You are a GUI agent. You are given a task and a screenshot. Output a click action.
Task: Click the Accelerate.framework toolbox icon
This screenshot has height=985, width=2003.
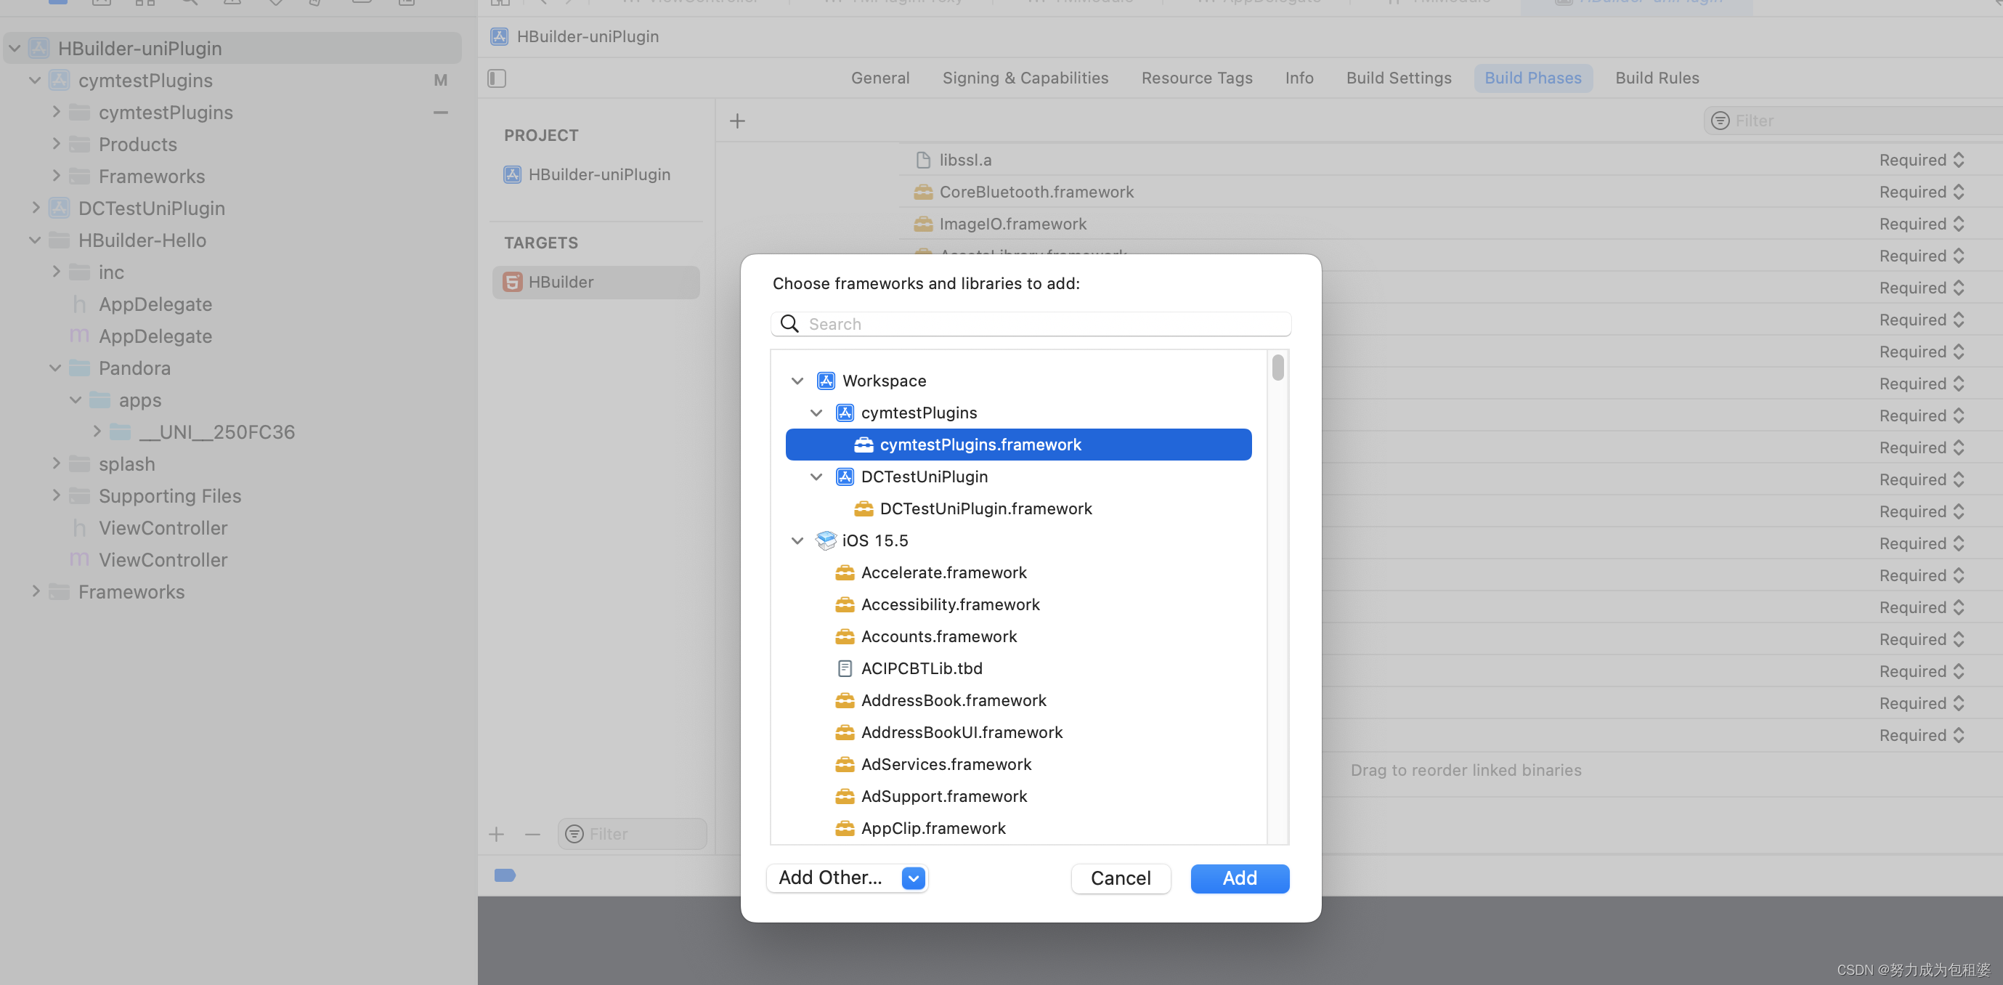click(845, 573)
